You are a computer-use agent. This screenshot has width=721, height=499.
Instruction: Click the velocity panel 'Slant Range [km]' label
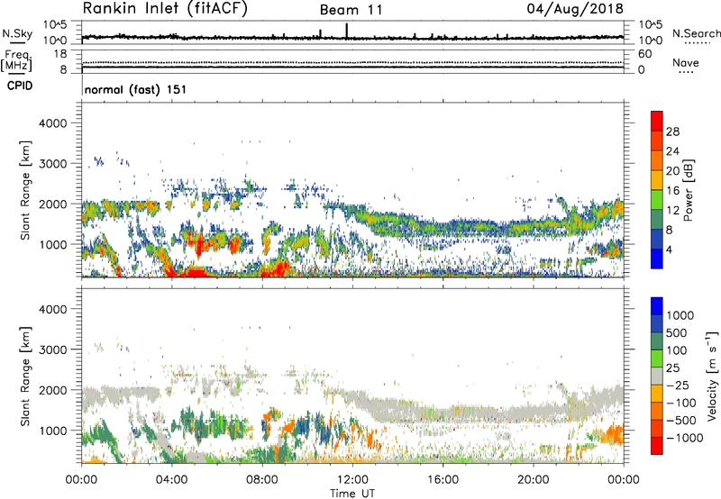pyautogui.click(x=25, y=376)
